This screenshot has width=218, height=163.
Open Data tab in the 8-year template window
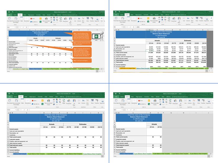(46, 97)
